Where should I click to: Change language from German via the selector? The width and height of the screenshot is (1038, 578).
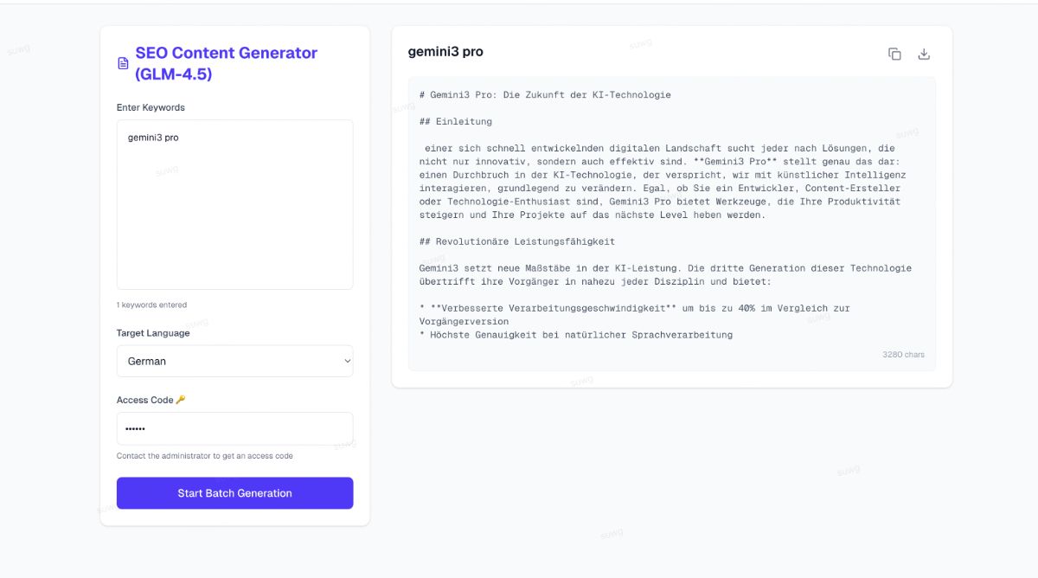click(234, 361)
